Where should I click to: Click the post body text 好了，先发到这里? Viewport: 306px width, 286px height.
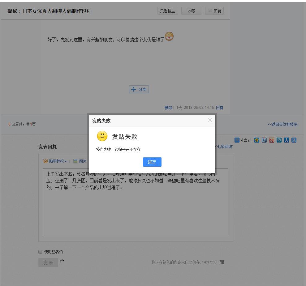65,40
